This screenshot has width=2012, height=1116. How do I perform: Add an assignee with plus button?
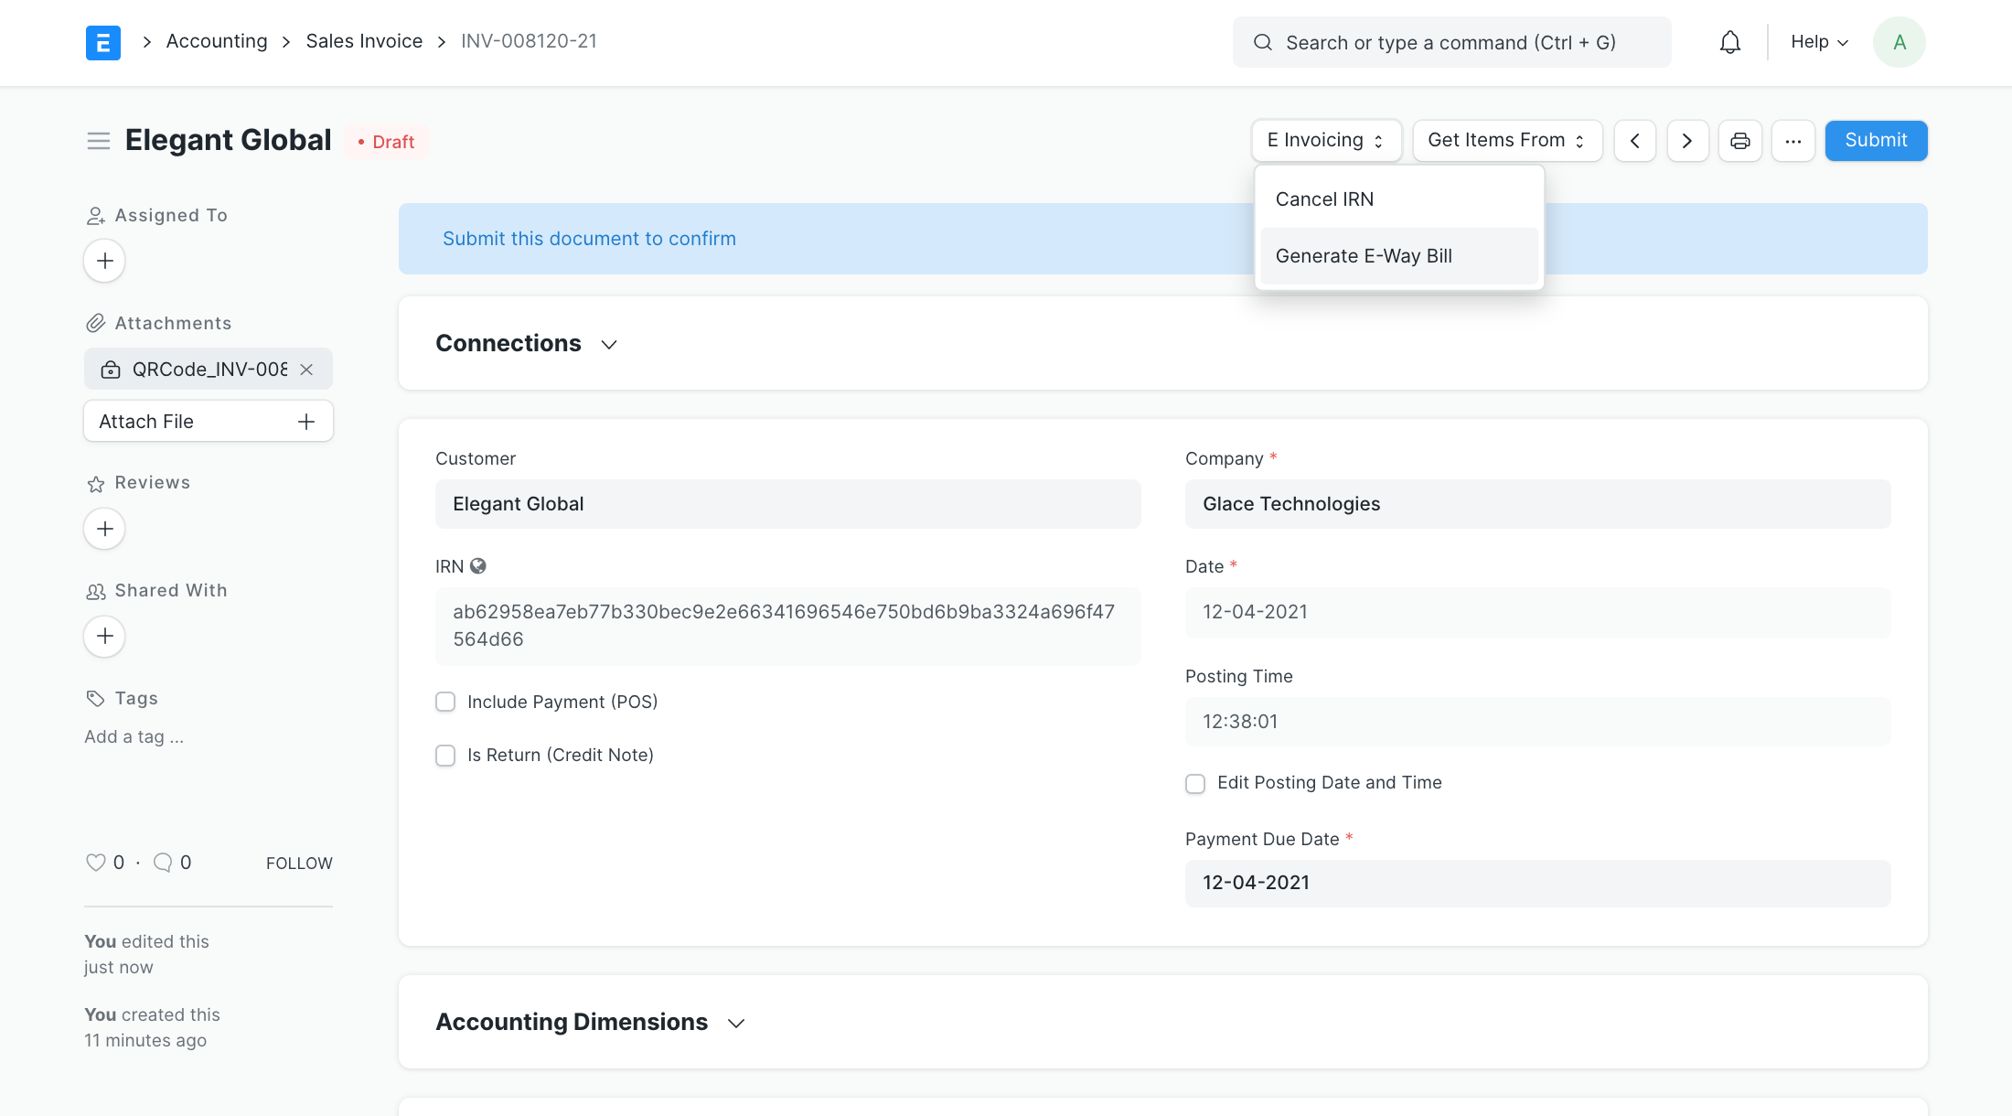coord(104,261)
